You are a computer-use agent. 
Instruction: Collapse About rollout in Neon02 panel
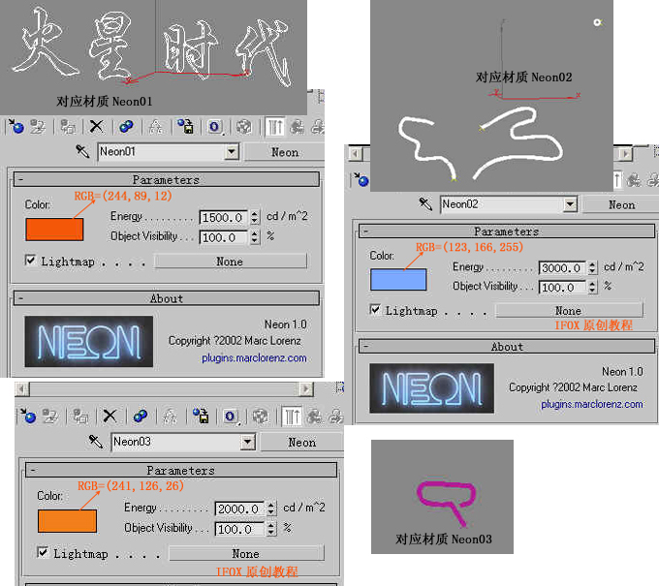pyautogui.click(x=507, y=347)
